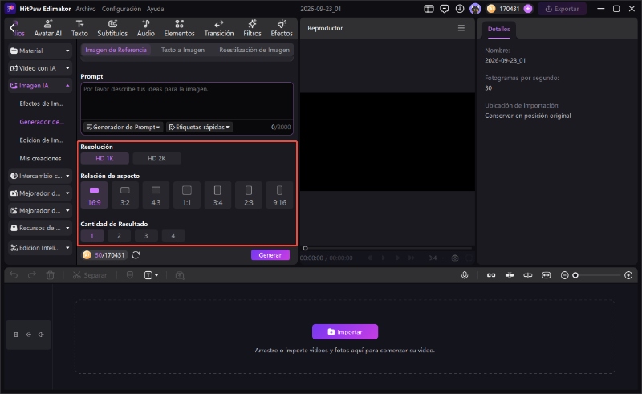Take a snapshot with the camera icon
The width and height of the screenshot is (642, 394).
click(x=455, y=258)
